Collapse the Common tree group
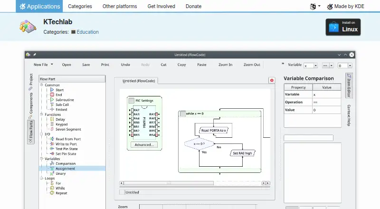Screen dimensions: 380x209 (x=41, y=85)
